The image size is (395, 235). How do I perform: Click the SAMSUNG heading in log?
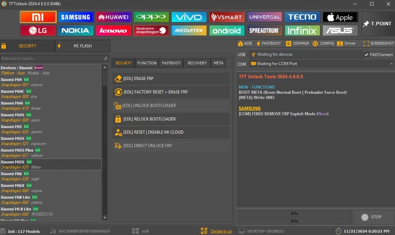[249, 108]
